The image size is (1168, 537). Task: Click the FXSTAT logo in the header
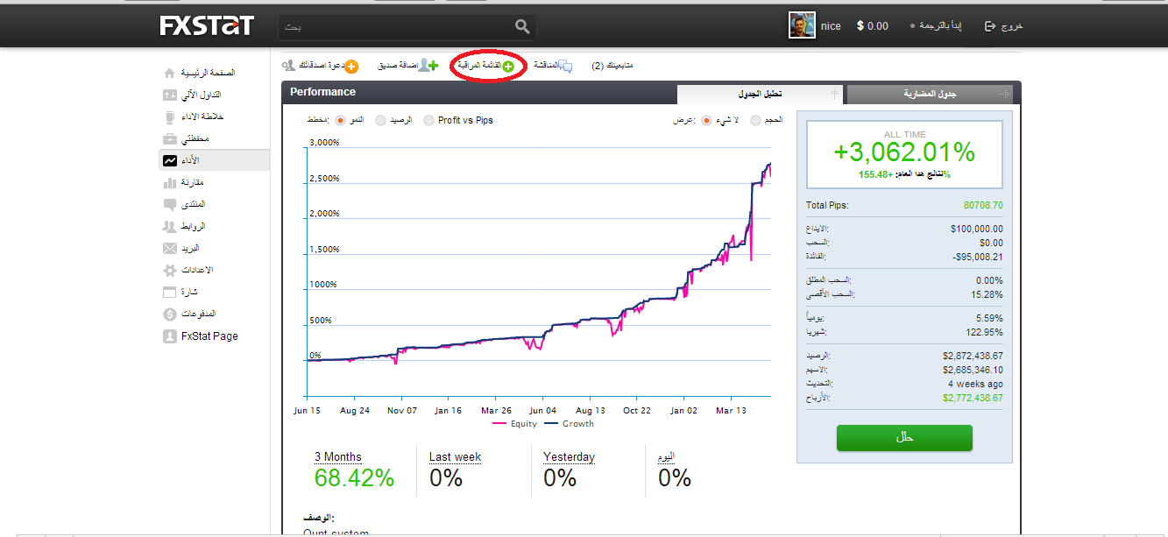click(206, 26)
